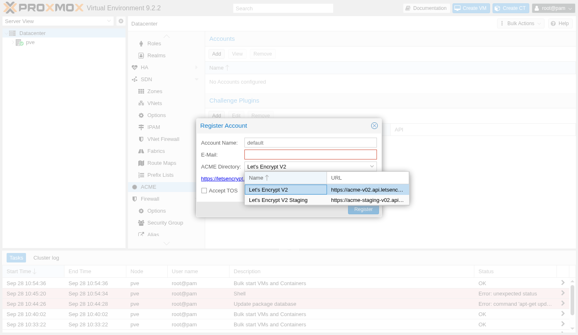Open the Roles section in the side menu

tap(154, 44)
